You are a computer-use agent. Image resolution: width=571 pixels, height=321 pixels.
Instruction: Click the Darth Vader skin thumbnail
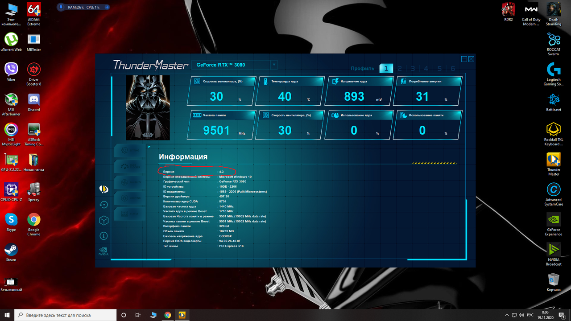pyautogui.click(x=148, y=107)
